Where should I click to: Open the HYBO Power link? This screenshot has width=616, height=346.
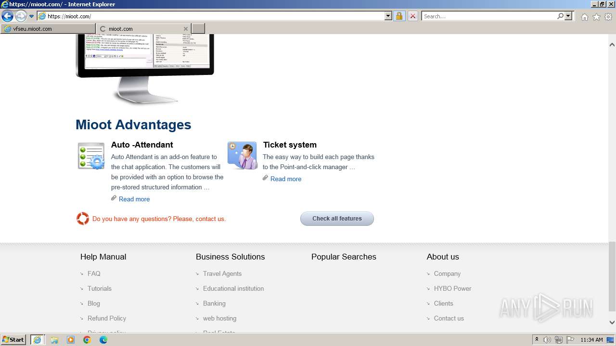click(452, 288)
